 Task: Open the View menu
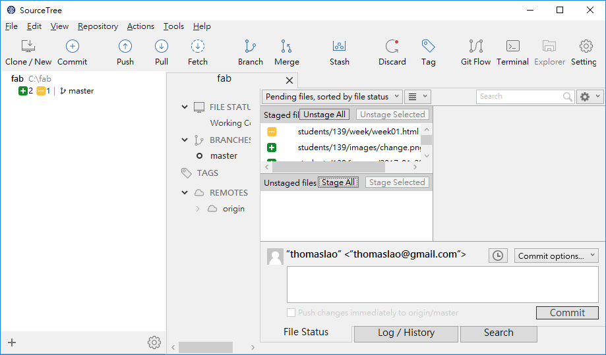(59, 26)
